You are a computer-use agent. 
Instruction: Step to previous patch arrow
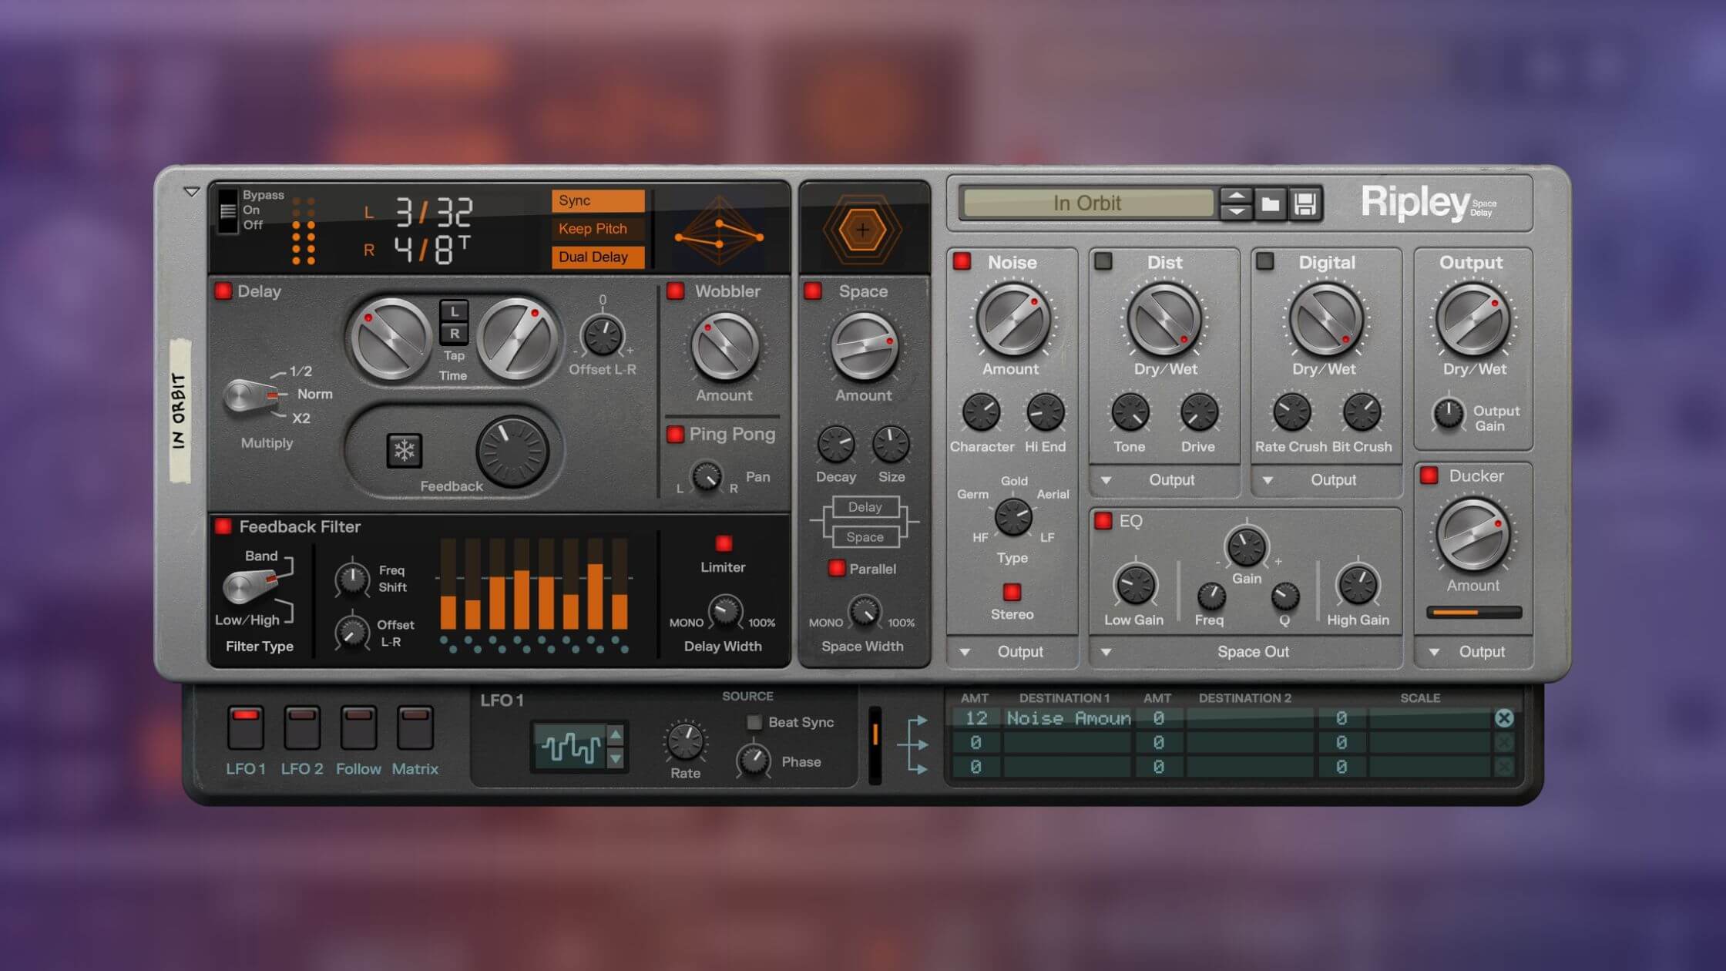[1236, 196]
